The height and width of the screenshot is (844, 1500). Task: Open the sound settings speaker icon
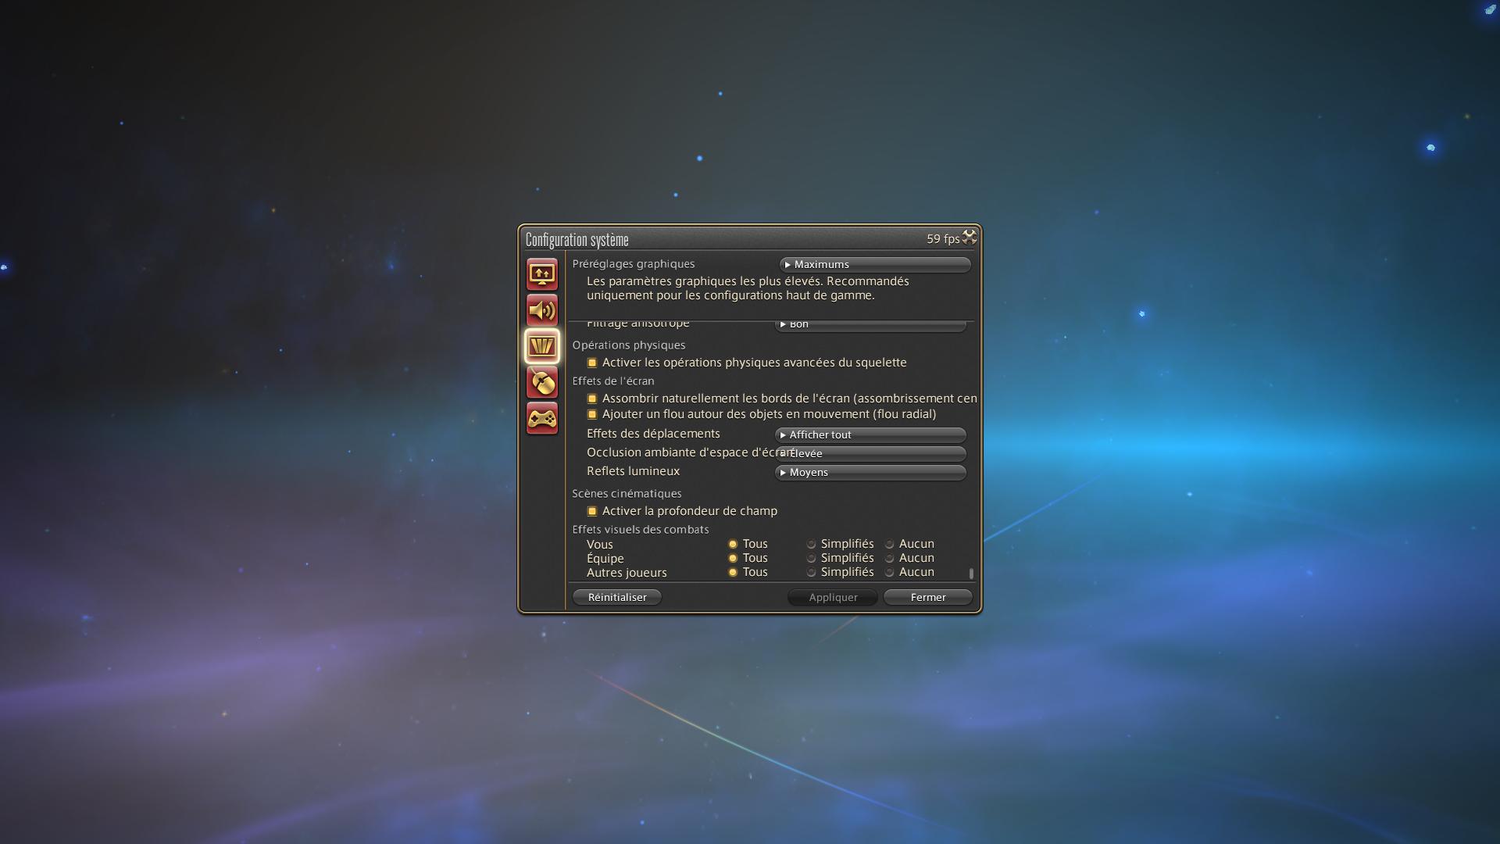pos(541,310)
